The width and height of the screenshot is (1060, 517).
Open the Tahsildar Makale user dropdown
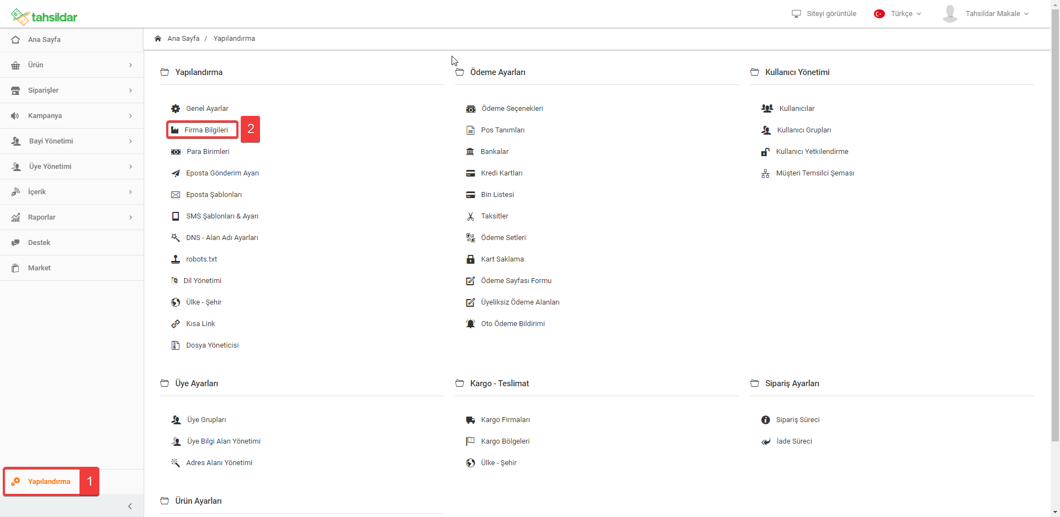(986, 14)
